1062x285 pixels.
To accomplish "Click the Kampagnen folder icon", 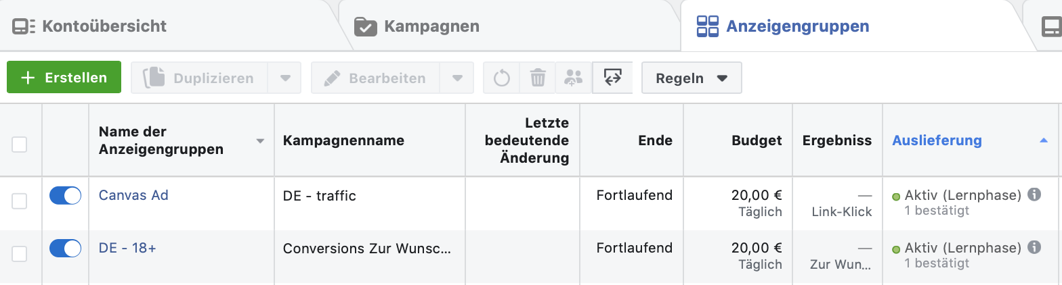I will [365, 27].
